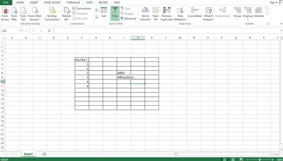This screenshot has height=161, width=283.
Task: Select cell containing dđdd
Action: click(x=124, y=73)
